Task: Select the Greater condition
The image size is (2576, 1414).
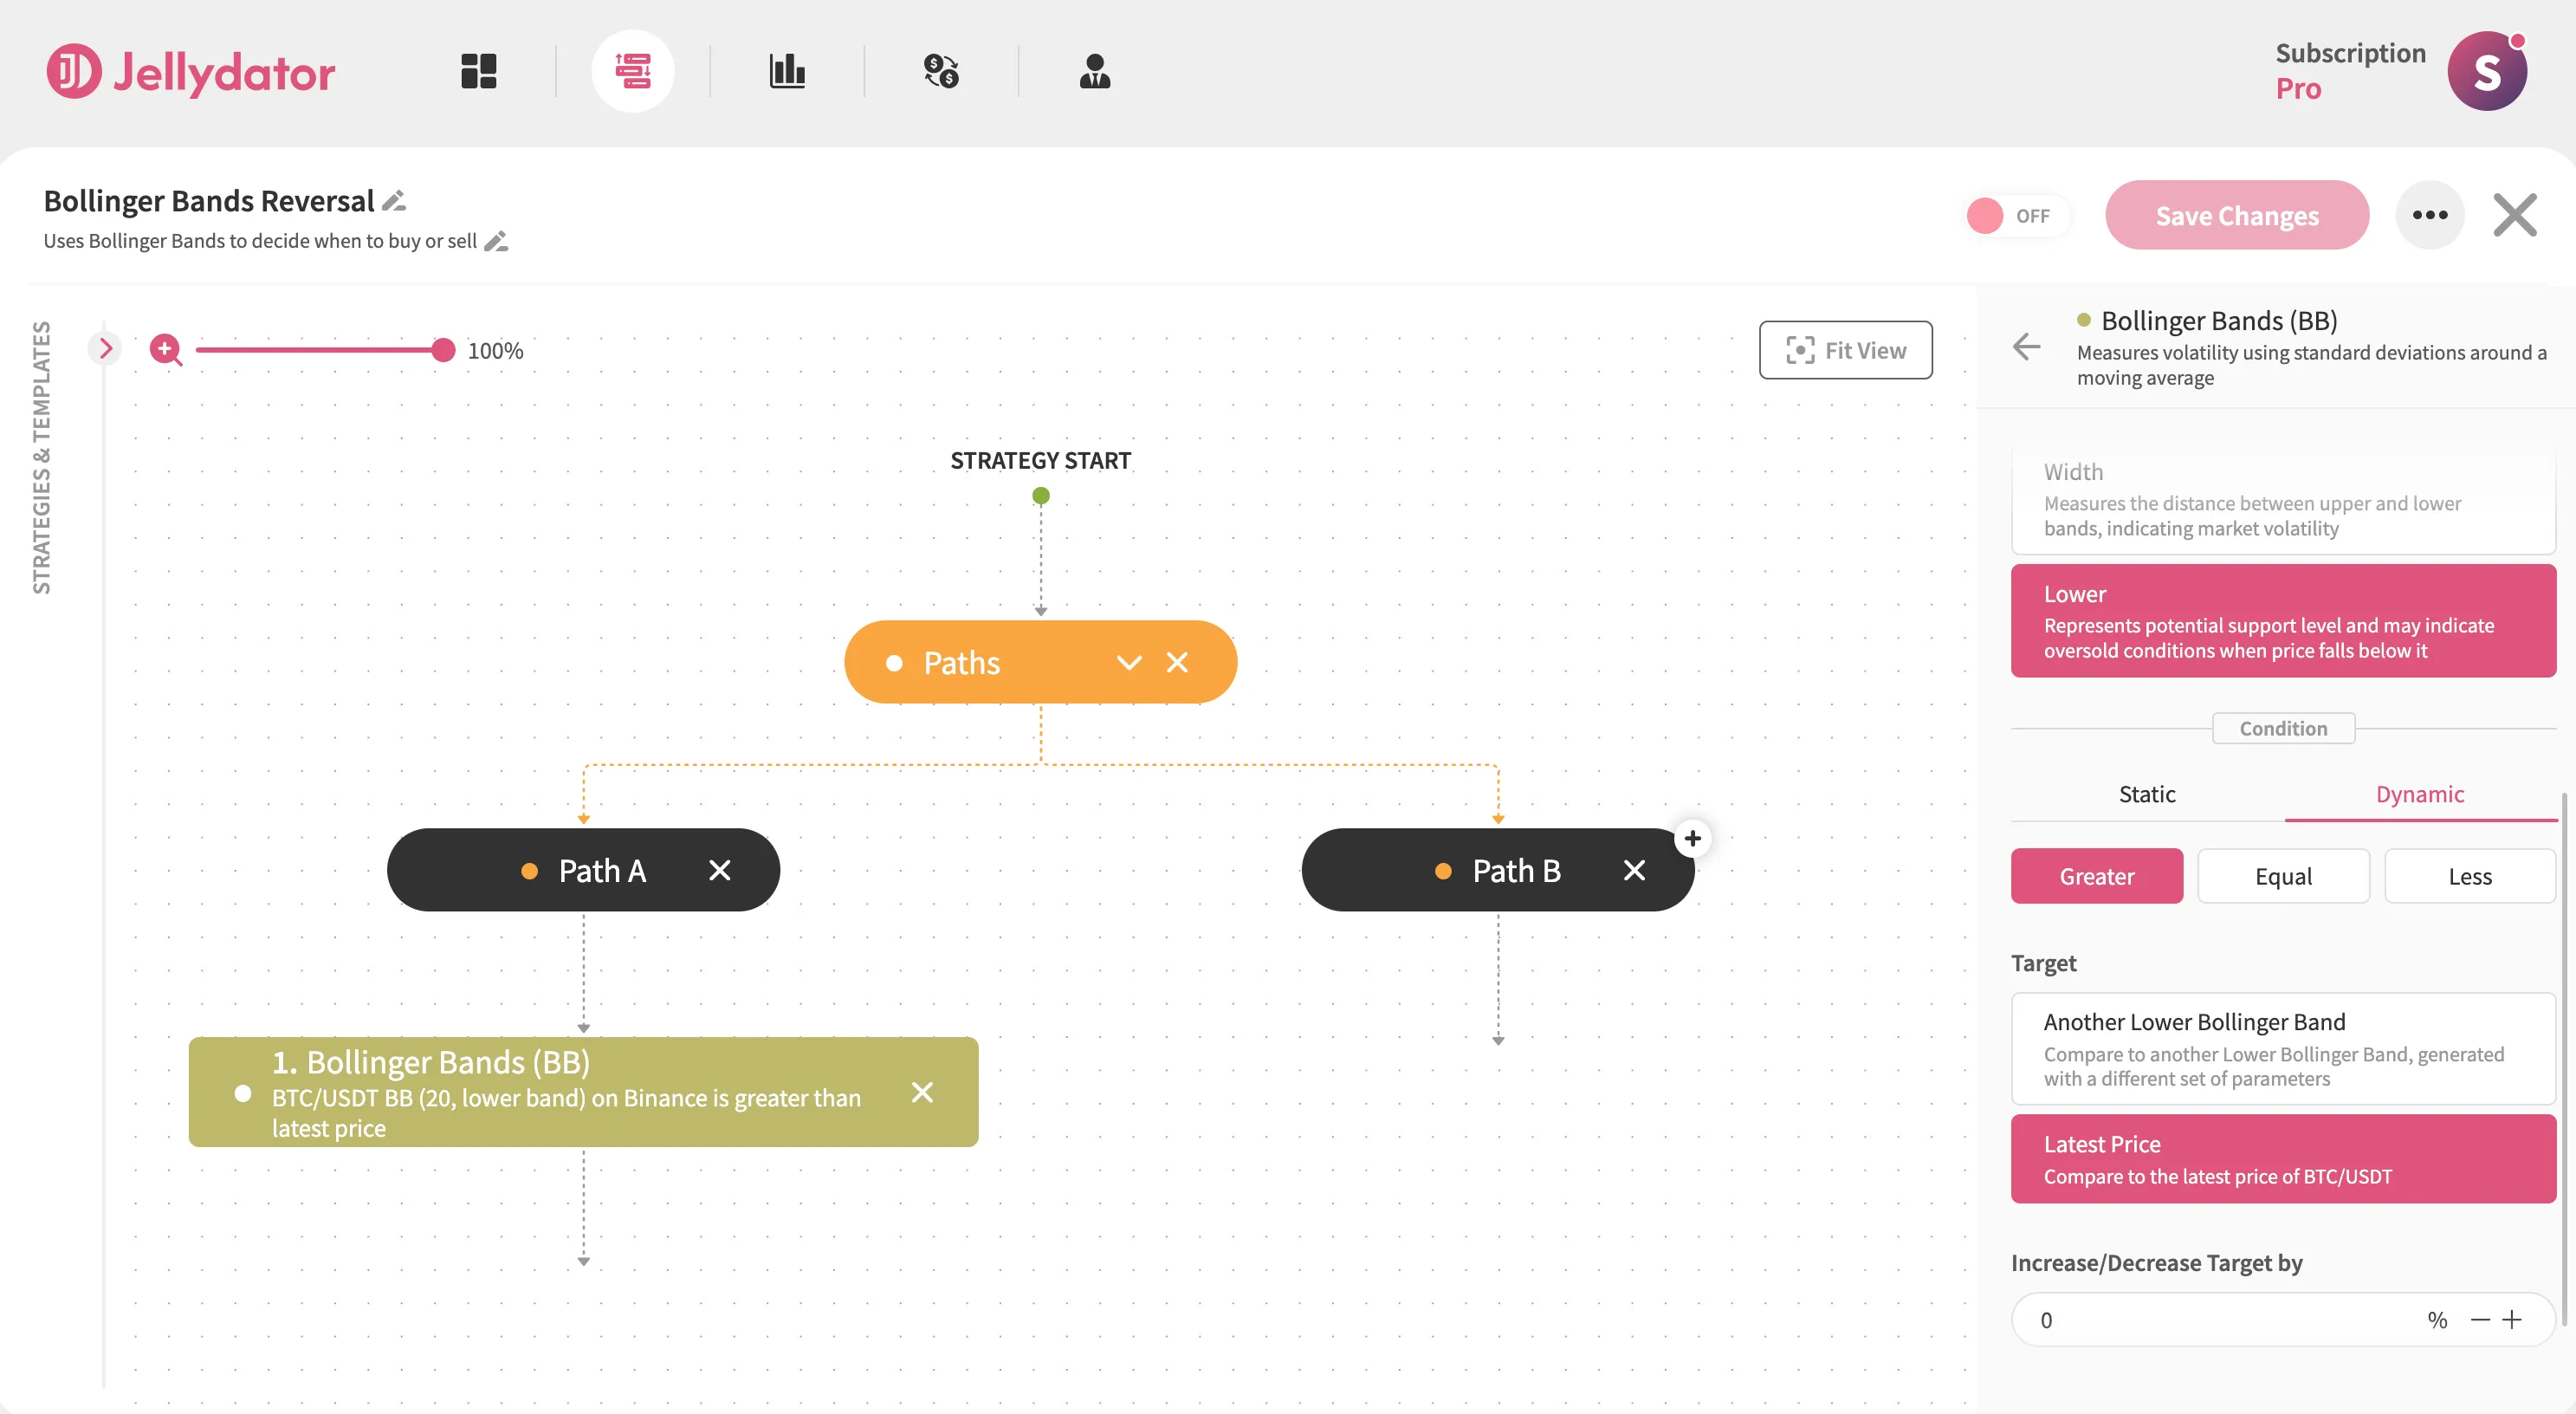Action: 2096,876
